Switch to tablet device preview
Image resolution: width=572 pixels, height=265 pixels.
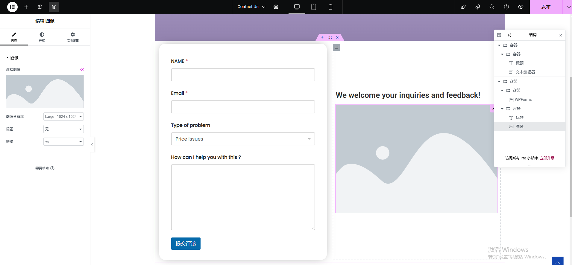point(313,7)
